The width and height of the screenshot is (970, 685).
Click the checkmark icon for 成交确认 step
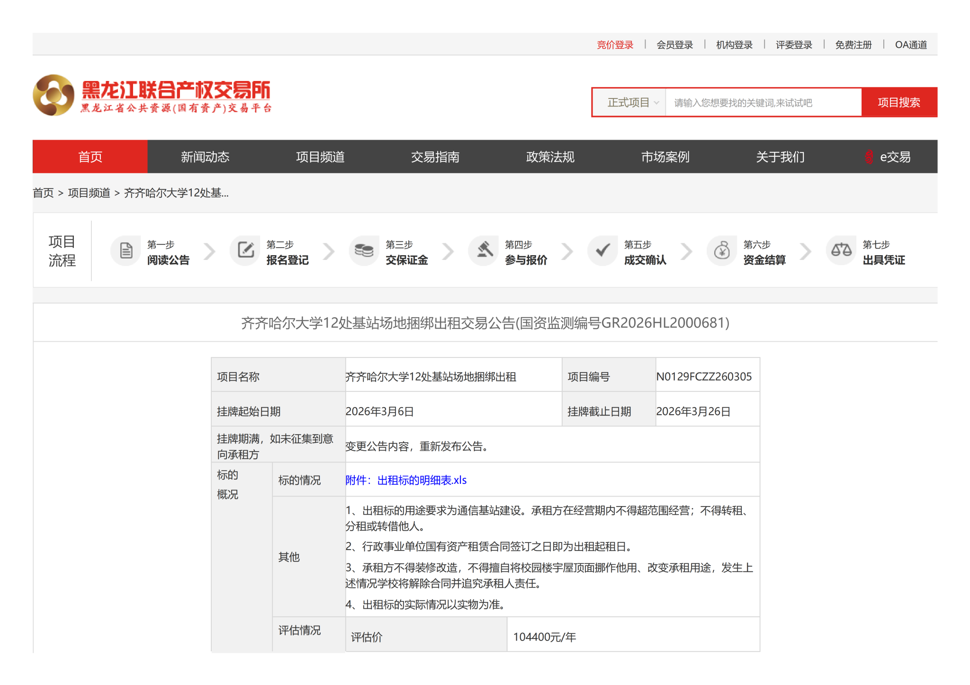tap(603, 250)
